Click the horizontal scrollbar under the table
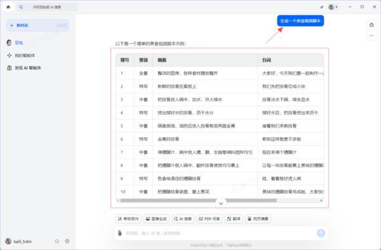The image size is (381, 250). point(198,201)
